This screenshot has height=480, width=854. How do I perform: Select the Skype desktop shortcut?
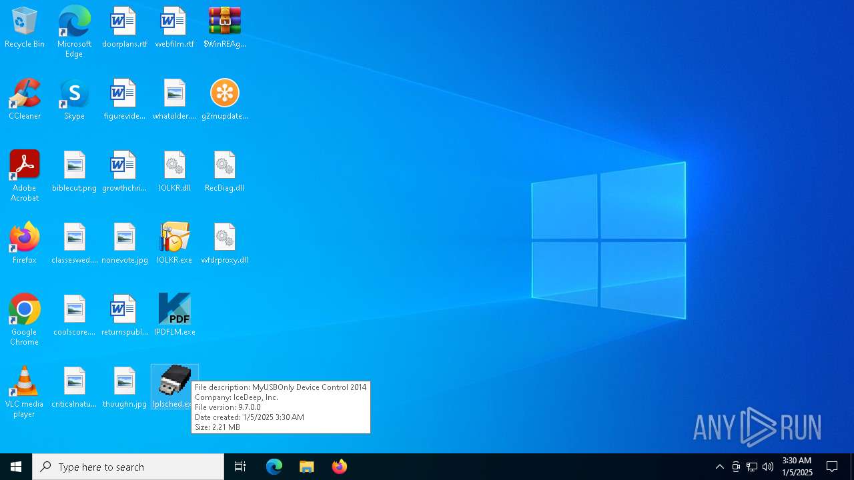pyautogui.click(x=74, y=100)
